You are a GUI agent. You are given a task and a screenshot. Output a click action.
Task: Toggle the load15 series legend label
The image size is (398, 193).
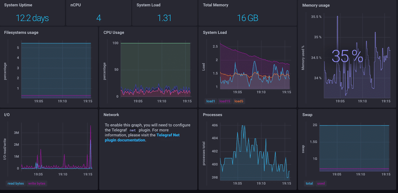[225, 101]
